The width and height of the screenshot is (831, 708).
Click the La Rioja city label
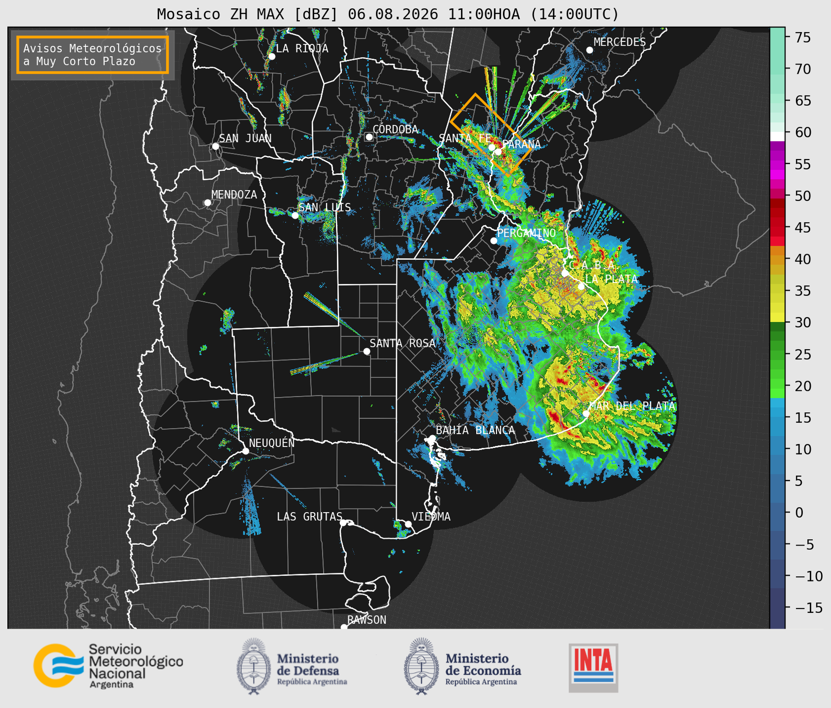click(x=302, y=48)
